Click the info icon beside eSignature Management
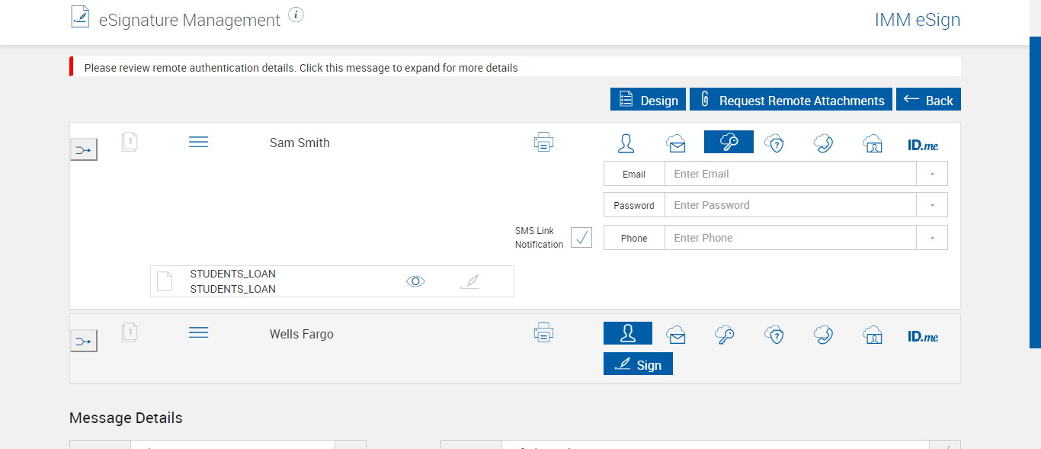Viewport: 1041px width, 449px height. click(x=296, y=15)
